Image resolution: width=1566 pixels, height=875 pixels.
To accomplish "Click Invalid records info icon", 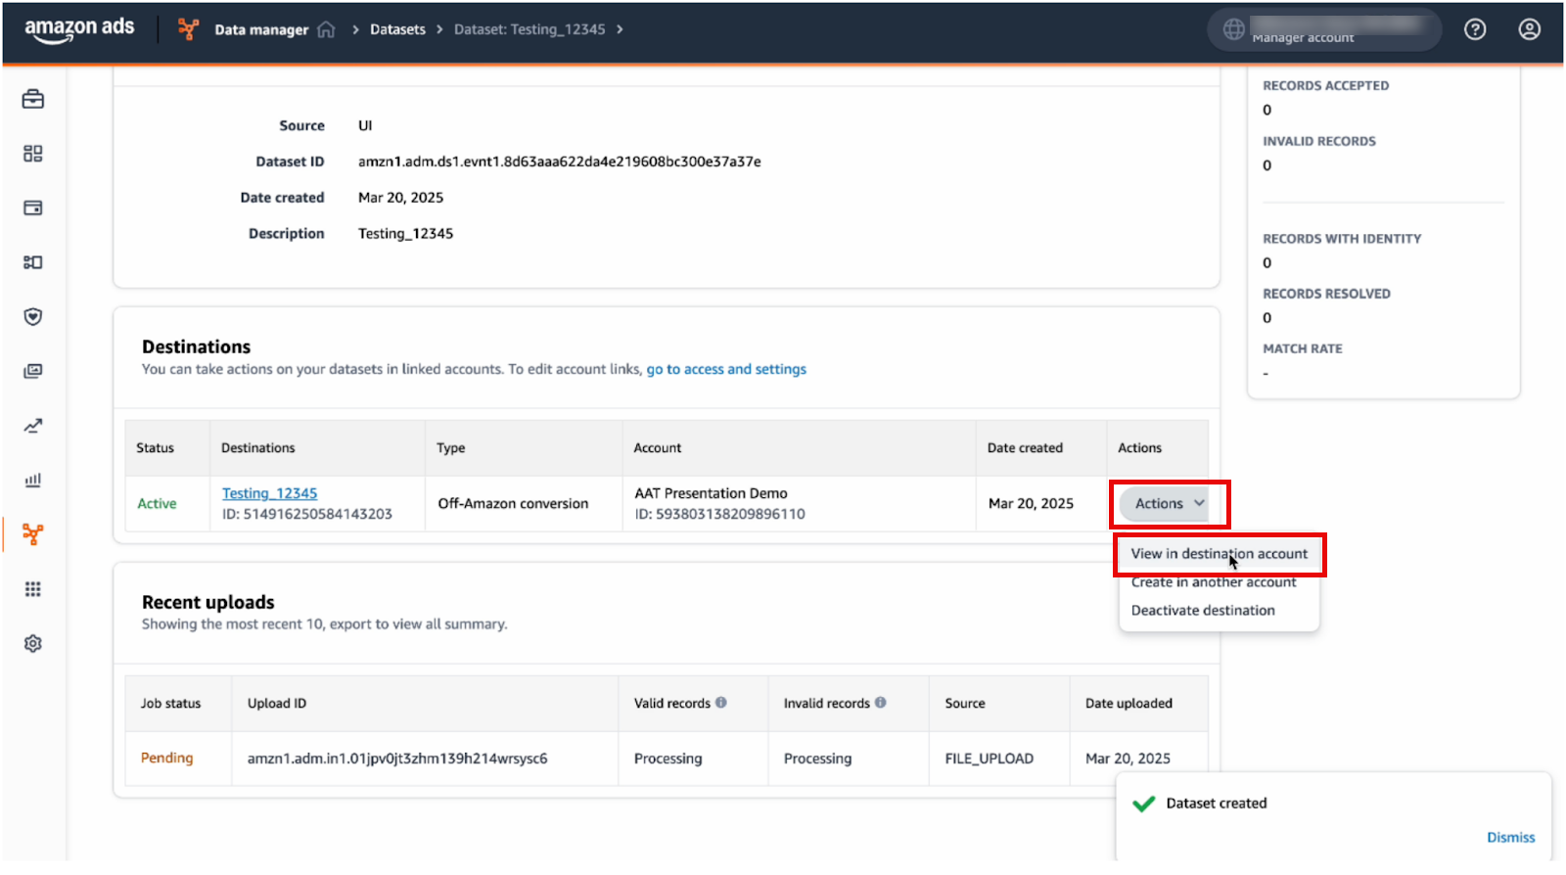I will [881, 703].
